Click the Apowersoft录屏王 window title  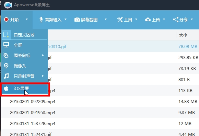click(32, 5)
